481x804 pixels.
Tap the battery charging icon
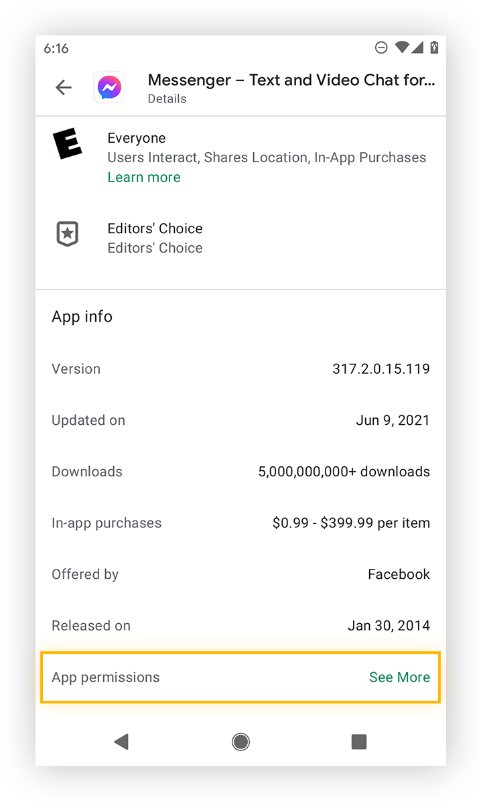[x=434, y=48]
